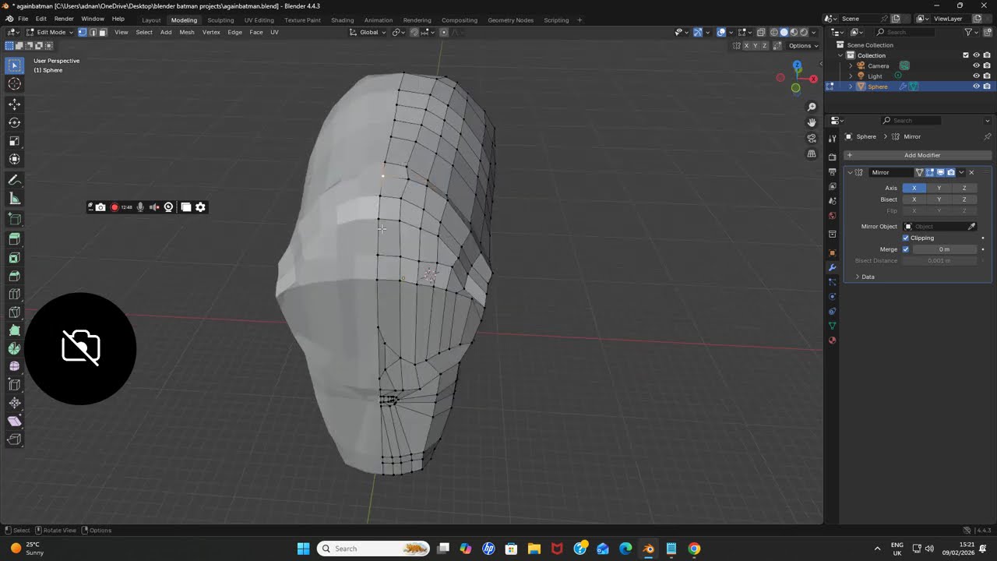
Task: Click the Merge distance value field
Action: tap(944, 249)
